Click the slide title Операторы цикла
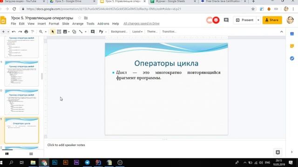 click(166, 63)
